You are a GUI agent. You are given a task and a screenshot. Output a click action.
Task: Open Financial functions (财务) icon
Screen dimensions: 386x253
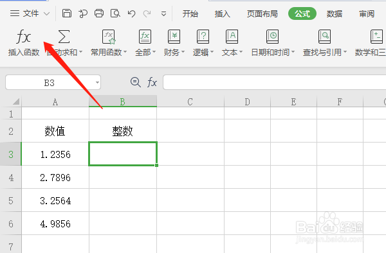click(174, 37)
